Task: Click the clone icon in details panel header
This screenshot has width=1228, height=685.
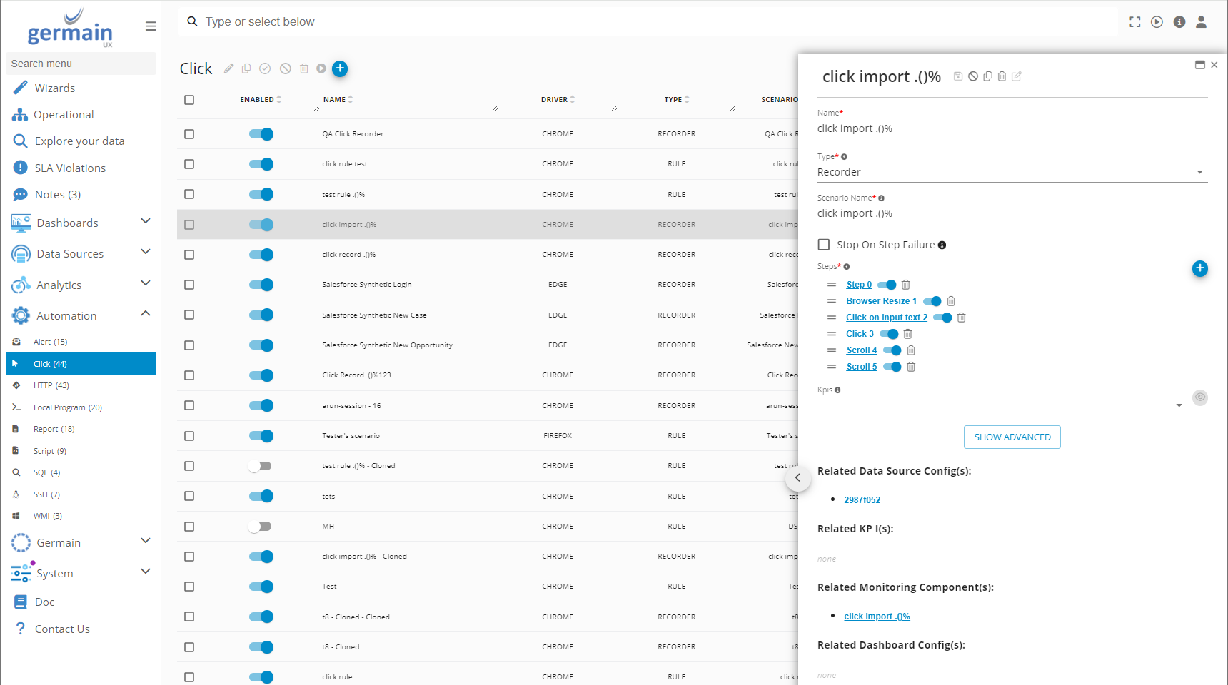Action: coord(987,76)
